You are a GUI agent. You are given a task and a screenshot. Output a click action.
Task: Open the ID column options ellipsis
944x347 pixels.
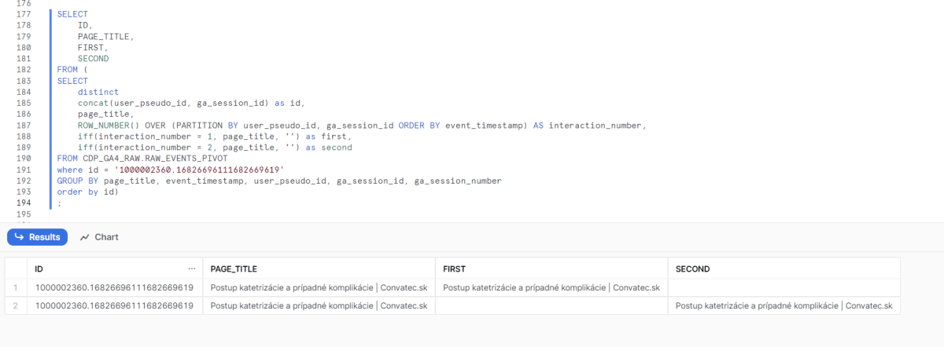point(192,268)
